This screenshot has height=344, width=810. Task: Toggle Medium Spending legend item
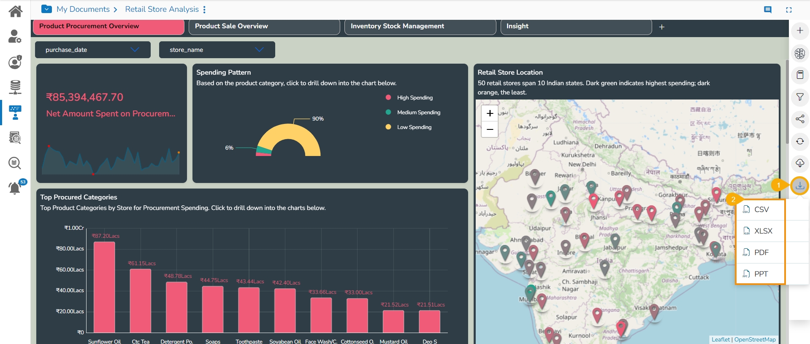418,113
